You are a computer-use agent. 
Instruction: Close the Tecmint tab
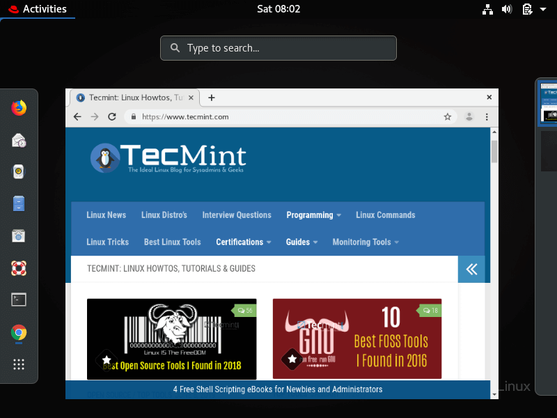point(191,98)
